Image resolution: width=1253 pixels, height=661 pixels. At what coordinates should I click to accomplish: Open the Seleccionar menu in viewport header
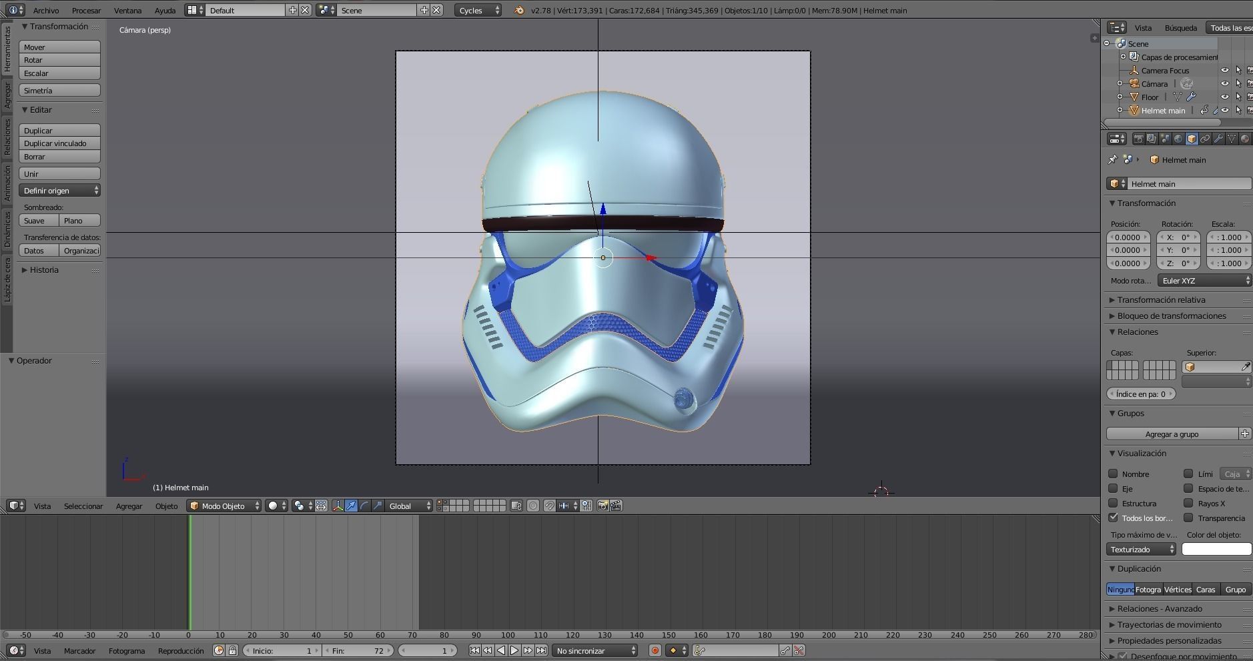point(83,506)
